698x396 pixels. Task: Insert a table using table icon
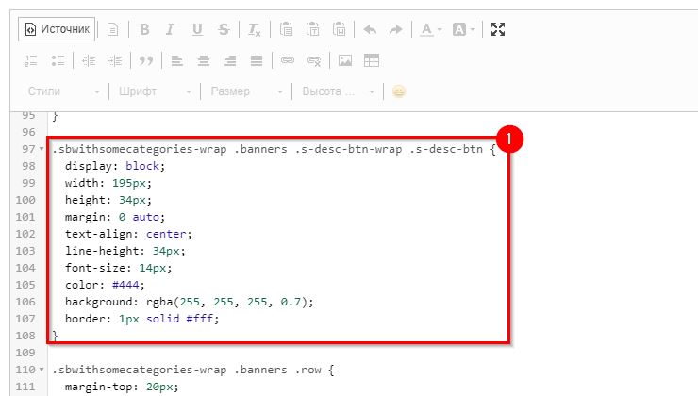pos(372,60)
